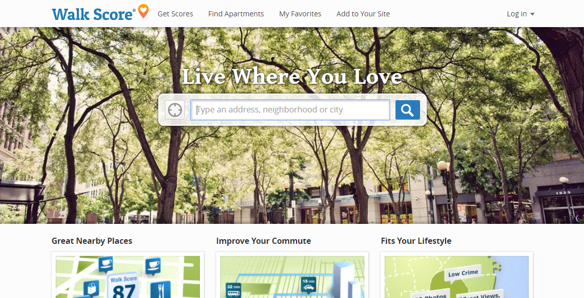Click the Low Crime label on map
The width and height of the screenshot is (584, 298).
point(463,273)
